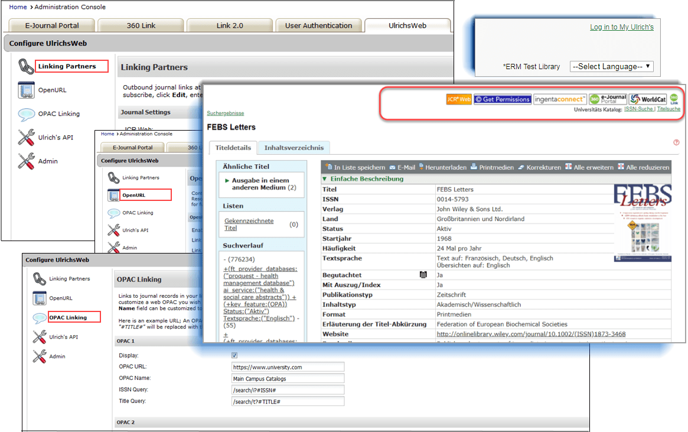688x432 pixels.
Task: Click the OPAC Name input field
Action: (x=288, y=378)
